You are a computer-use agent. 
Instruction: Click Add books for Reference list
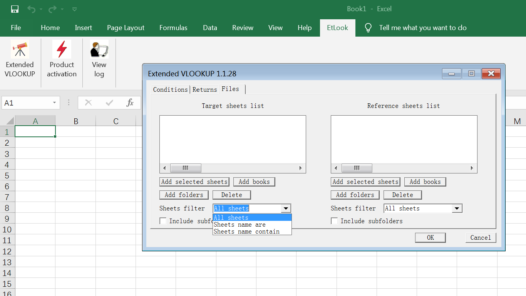tap(425, 182)
